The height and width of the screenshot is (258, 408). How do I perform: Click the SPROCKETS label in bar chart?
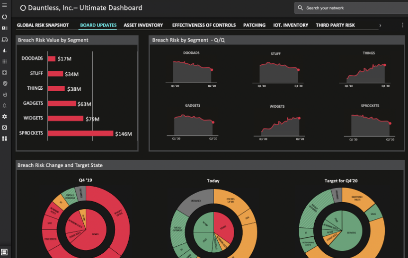tap(31, 133)
